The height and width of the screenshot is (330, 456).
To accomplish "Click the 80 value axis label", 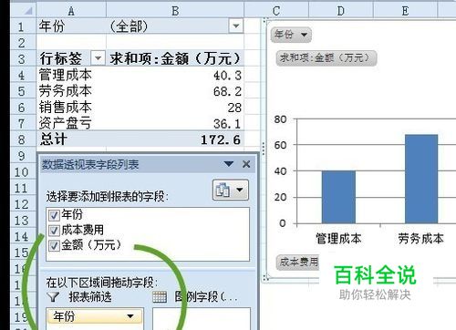I will [280, 119].
